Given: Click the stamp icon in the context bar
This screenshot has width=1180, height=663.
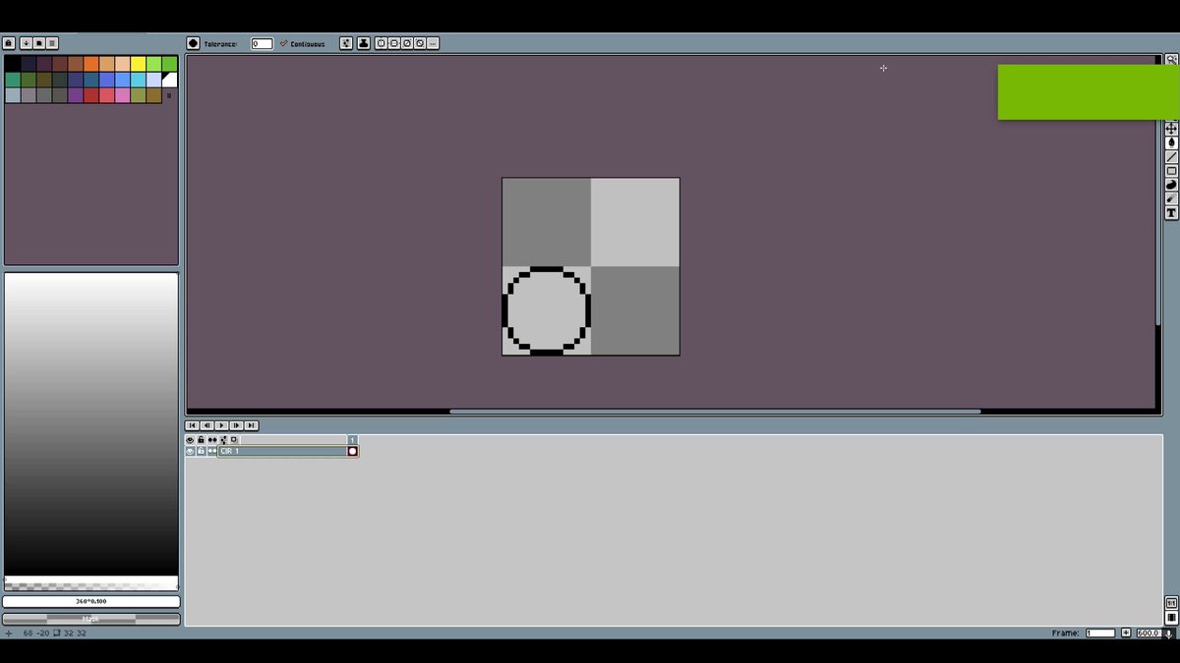Looking at the screenshot, I should click(x=363, y=43).
